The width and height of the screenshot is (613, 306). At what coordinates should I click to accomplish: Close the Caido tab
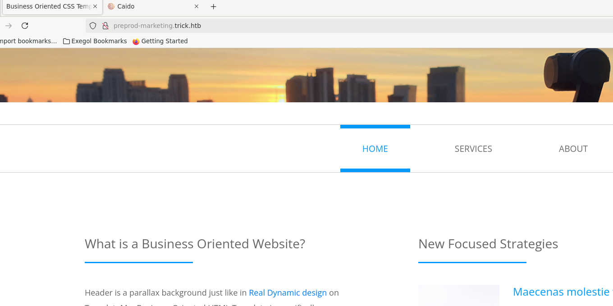[x=197, y=6]
